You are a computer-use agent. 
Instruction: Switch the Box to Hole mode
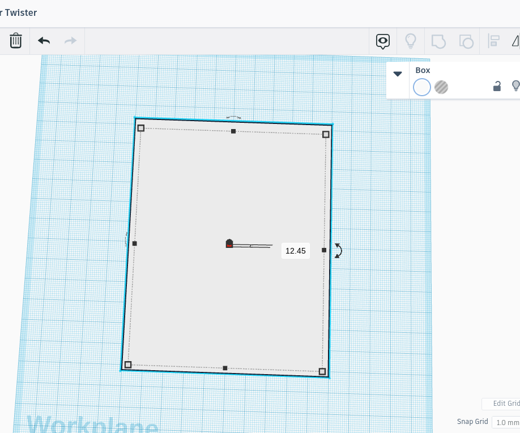coord(441,87)
